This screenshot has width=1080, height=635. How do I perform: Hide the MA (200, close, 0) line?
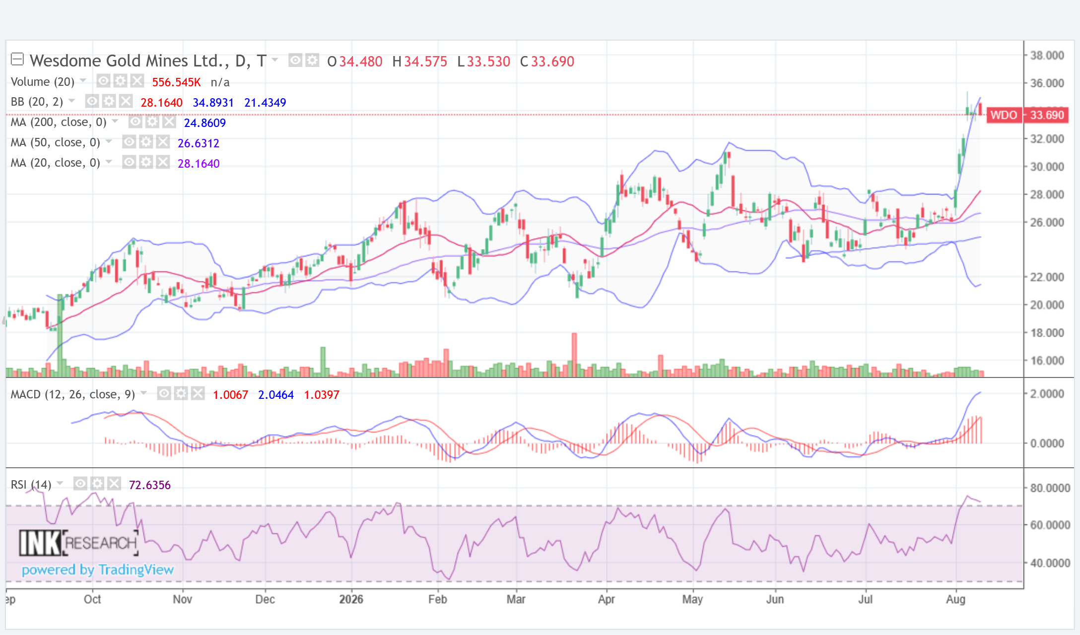click(135, 122)
